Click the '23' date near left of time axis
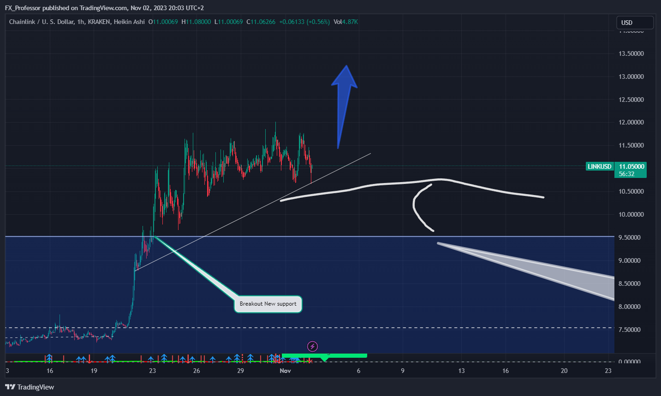661x396 pixels. tap(152, 371)
